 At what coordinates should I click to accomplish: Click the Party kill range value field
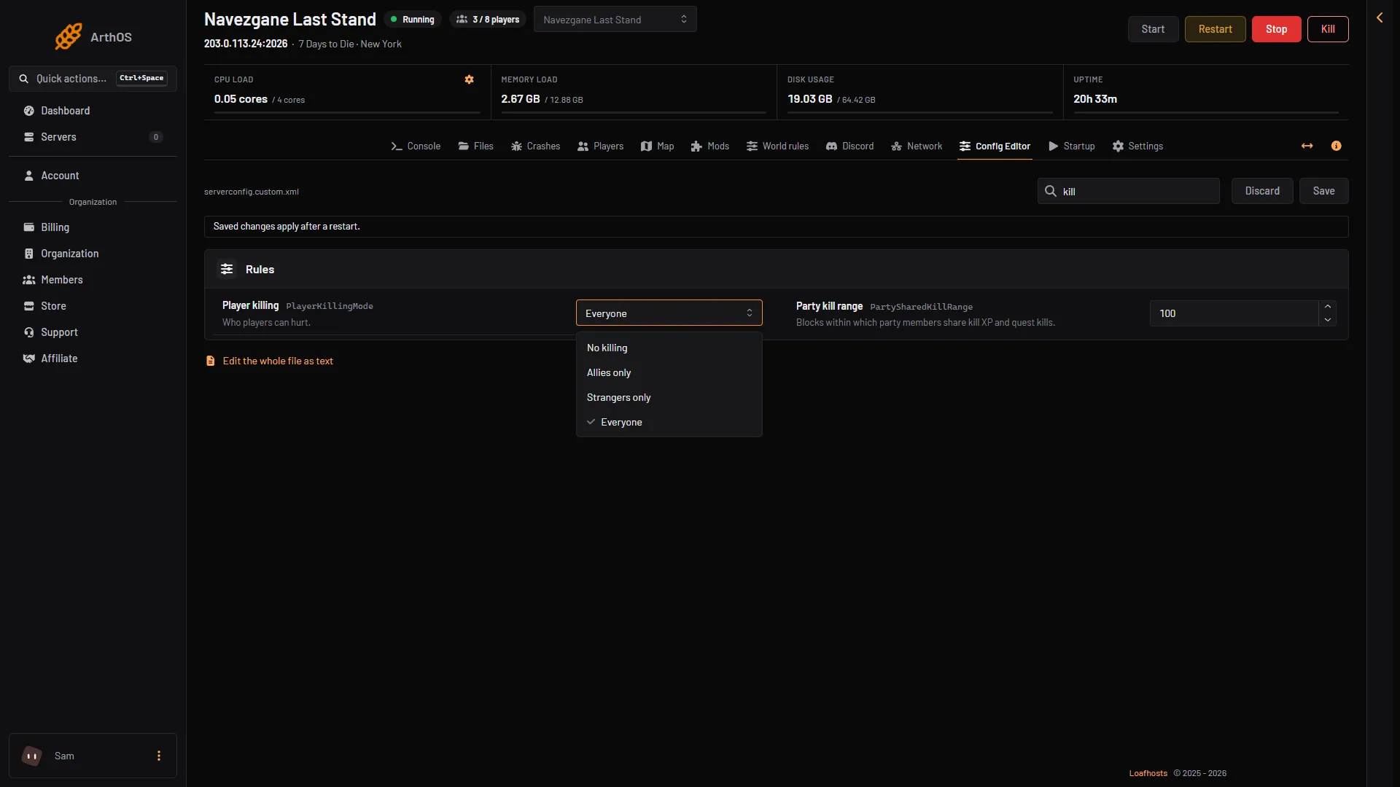1234,313
